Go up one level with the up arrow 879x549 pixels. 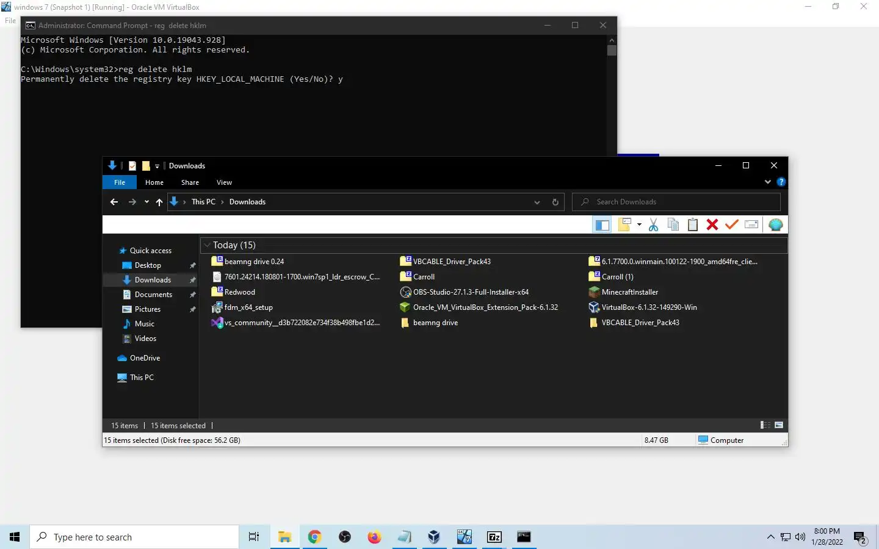click(x=159, y=202)
